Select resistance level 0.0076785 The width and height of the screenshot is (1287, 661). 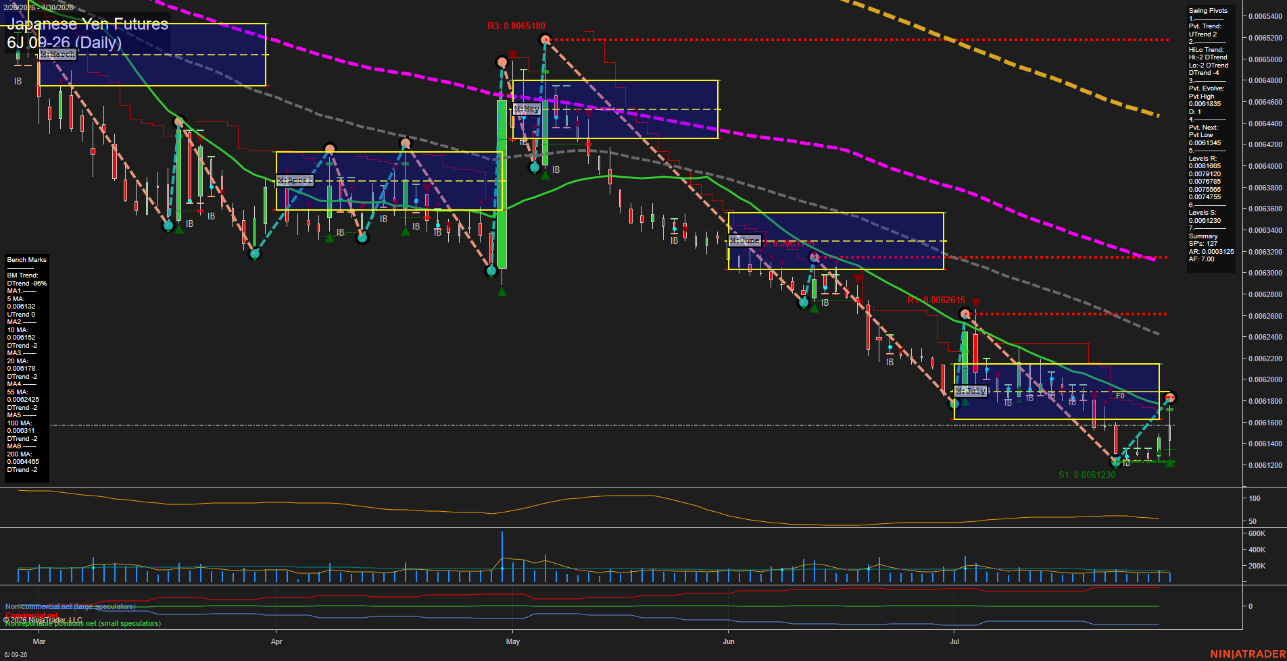(1205, 182)
